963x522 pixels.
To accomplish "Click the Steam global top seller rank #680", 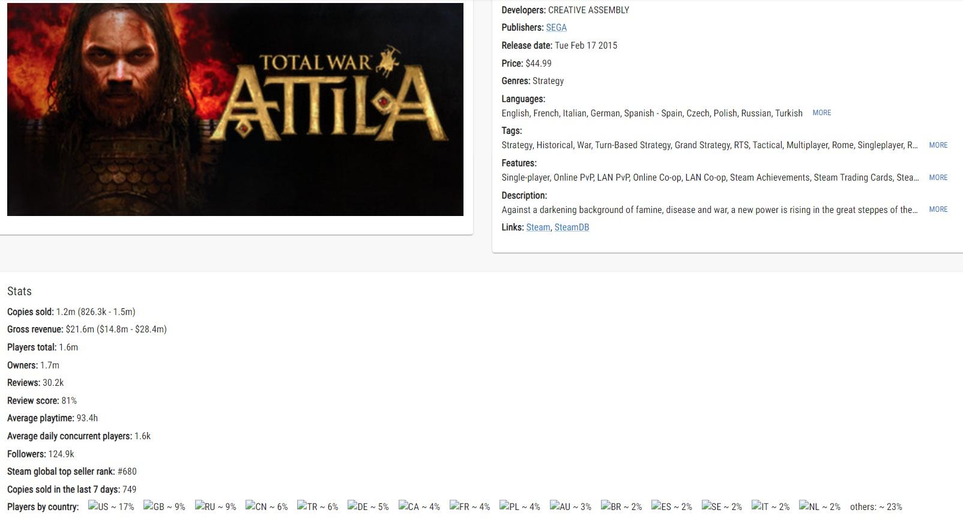I will pyautogui.click(x=72, y=472).
